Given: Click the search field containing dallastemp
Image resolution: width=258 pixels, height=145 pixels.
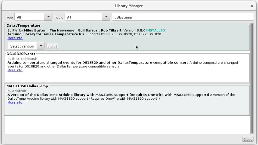Looking at the screenshot, I should pyautogui.click(x=183, y=17).
